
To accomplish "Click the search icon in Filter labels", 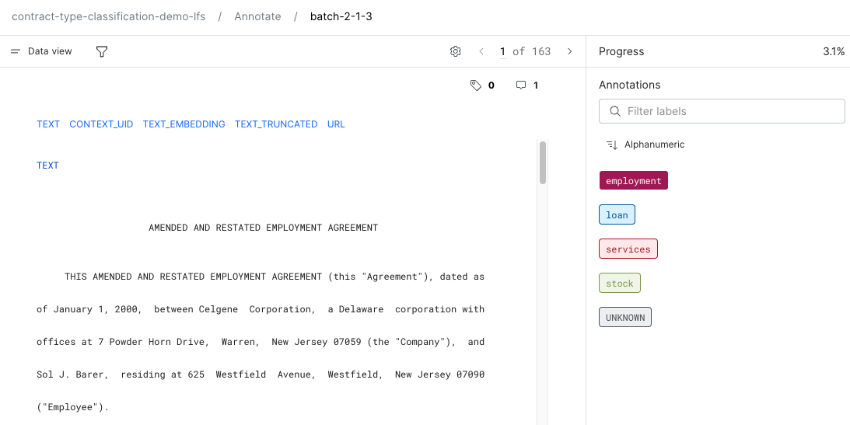I will point(615,111).
